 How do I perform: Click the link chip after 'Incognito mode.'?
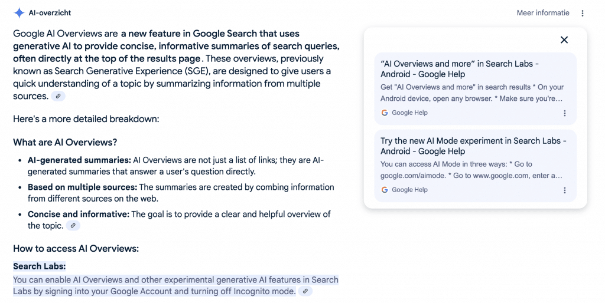(305, 291)
